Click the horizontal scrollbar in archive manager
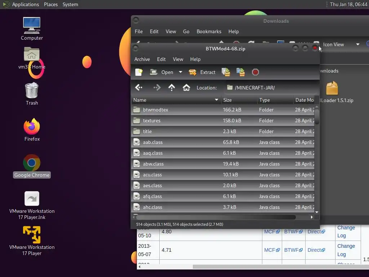The height and width of the screenshot is (277, 369). 216,217
